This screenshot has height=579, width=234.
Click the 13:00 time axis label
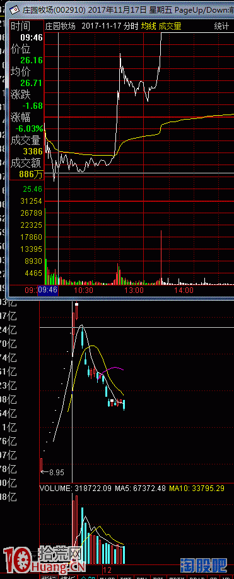point(134,290)
